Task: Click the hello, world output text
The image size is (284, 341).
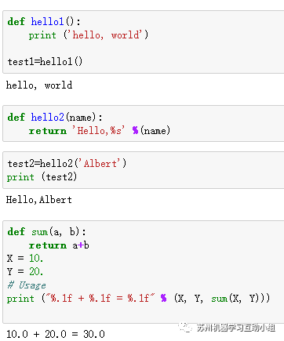Action: pyautogui.click(x=39, y=85)
